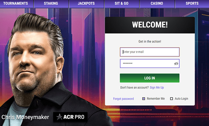Click the WELCOME! header banner
The width and height of the screenshot is (209, 126).
(150, 25)
